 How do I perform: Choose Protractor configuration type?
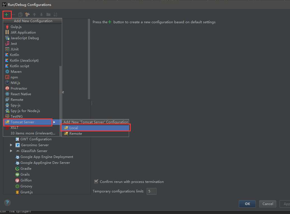[31, 88]
